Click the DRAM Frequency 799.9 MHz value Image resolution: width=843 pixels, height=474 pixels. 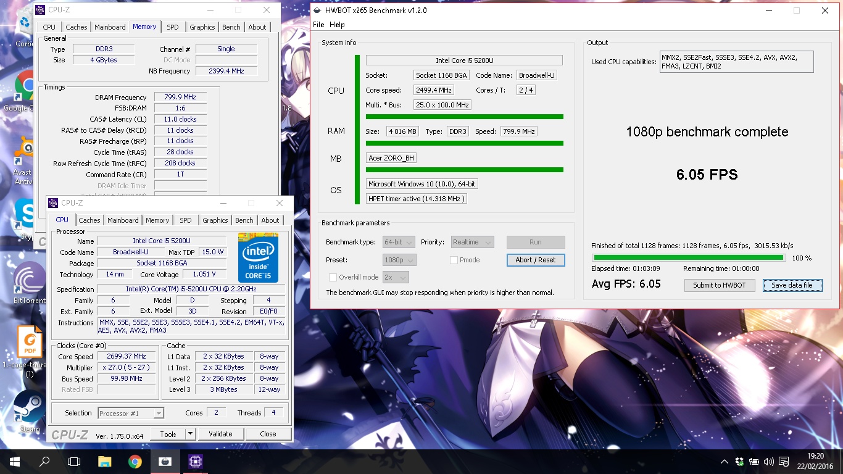(180, 97)
